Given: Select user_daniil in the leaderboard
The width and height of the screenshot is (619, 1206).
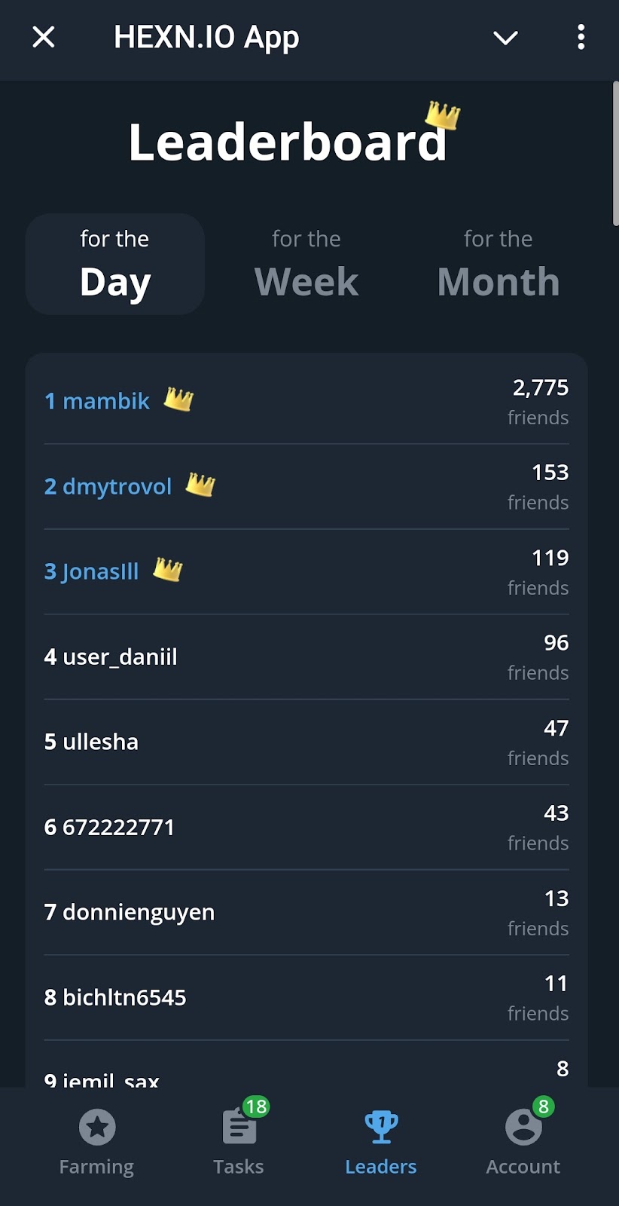Looking at the screenshot, I should pyautogui.click(x=111, y=657).
